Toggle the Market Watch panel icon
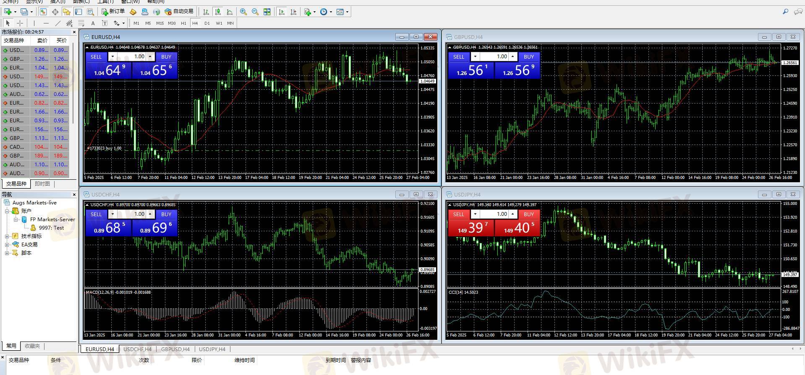This screenshot has width=805, height=375. (43, 12)
